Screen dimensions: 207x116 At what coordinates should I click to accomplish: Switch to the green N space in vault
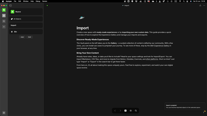click(x=4, y=10)
